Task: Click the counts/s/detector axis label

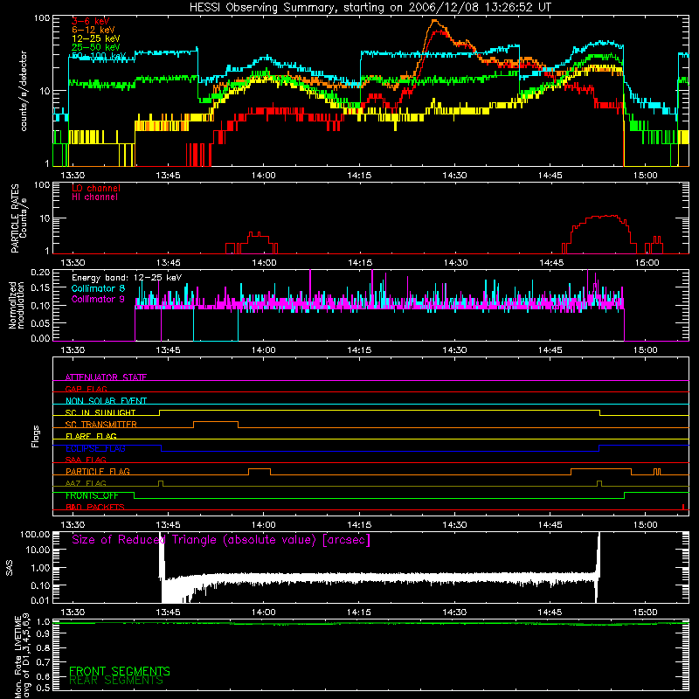Action: click(x=24, y=91)
